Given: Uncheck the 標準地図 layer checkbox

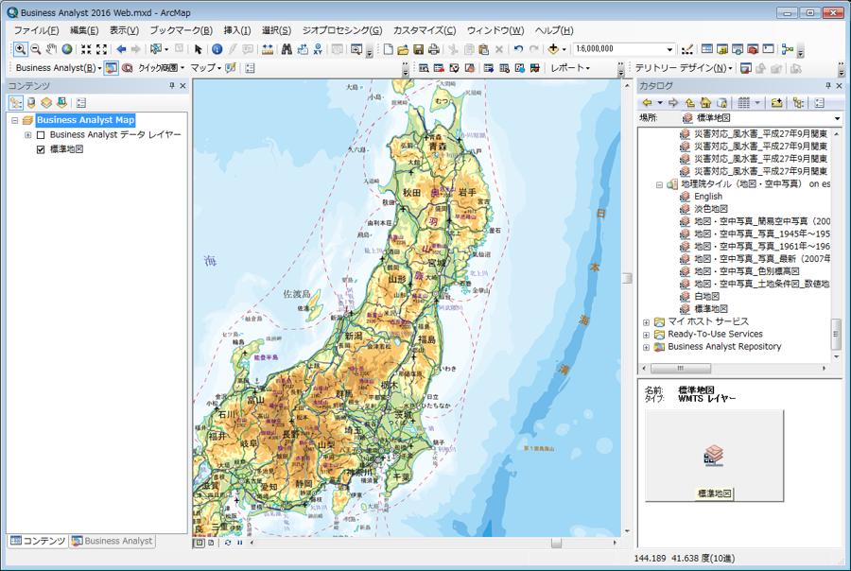Looking at the screenshot, I should (x=41, y=149).
